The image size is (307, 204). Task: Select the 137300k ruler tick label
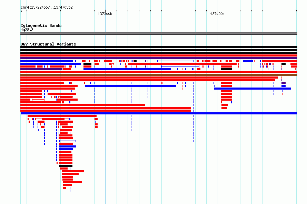(105, 14)
